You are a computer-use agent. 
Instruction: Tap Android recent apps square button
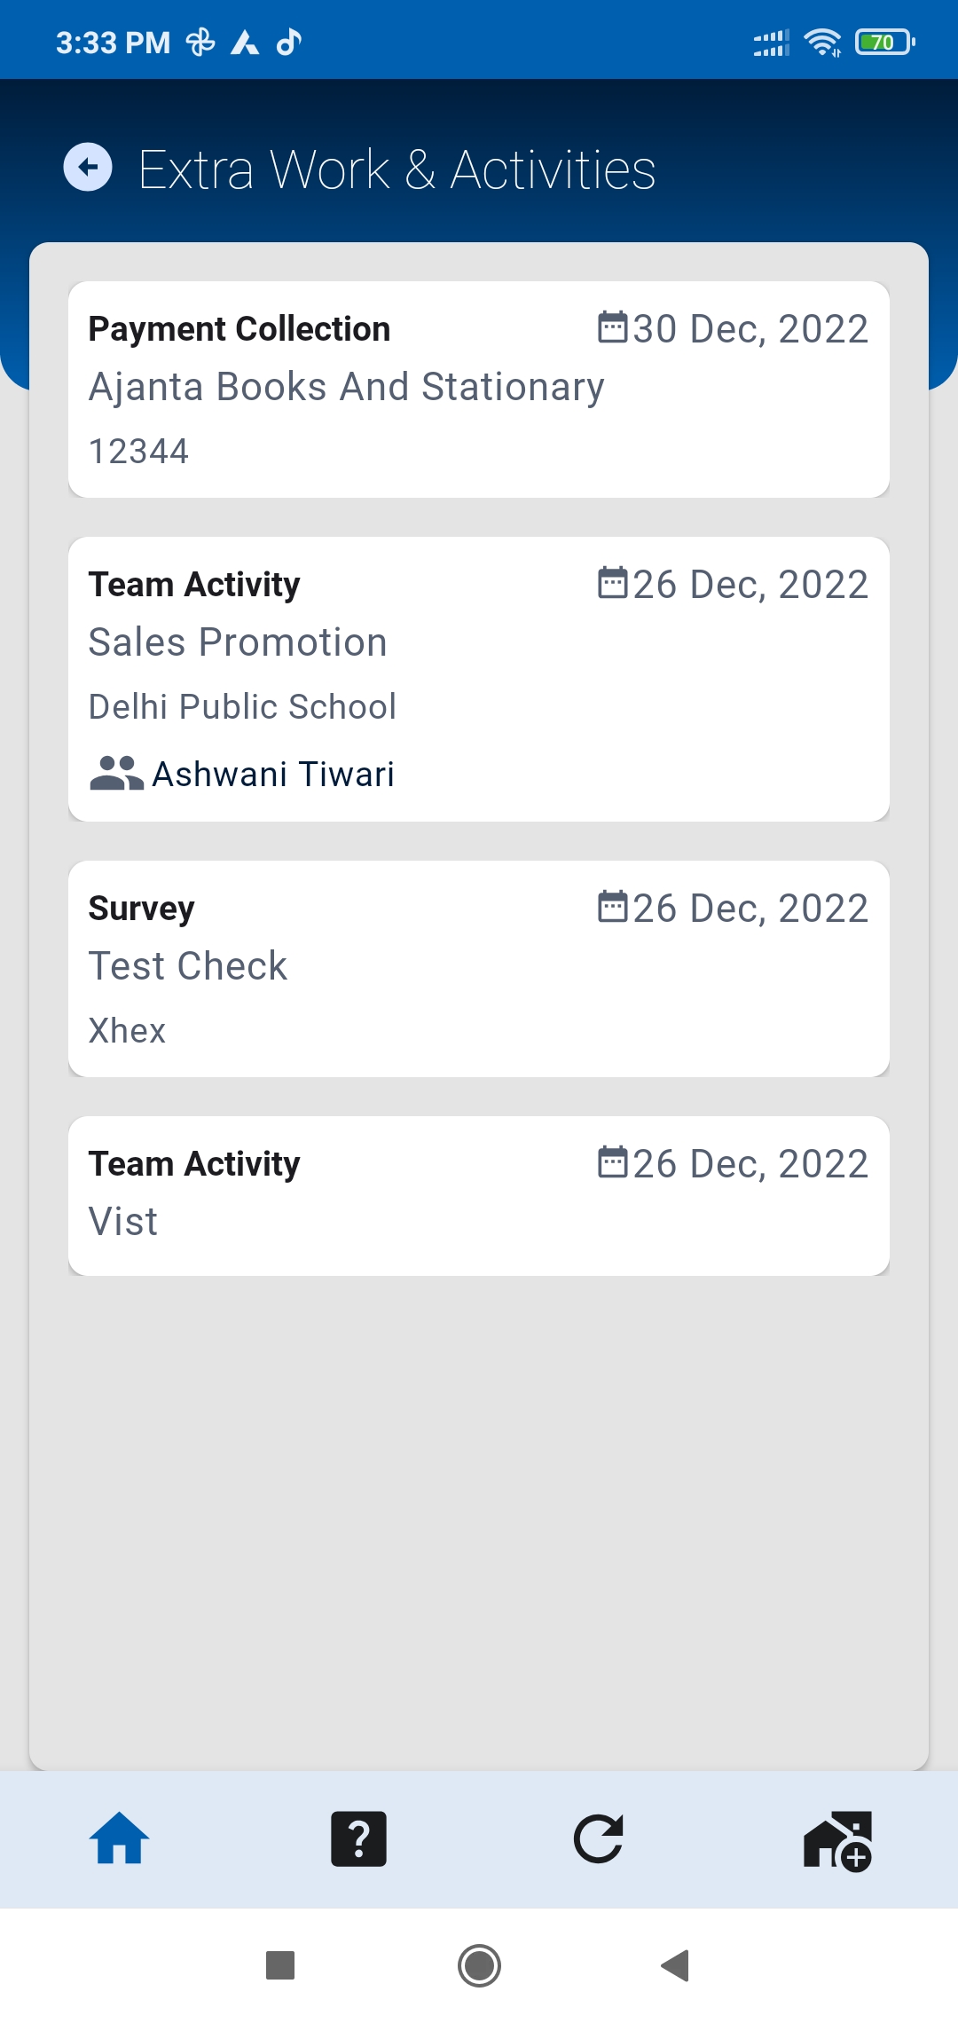click(280, 1965)
